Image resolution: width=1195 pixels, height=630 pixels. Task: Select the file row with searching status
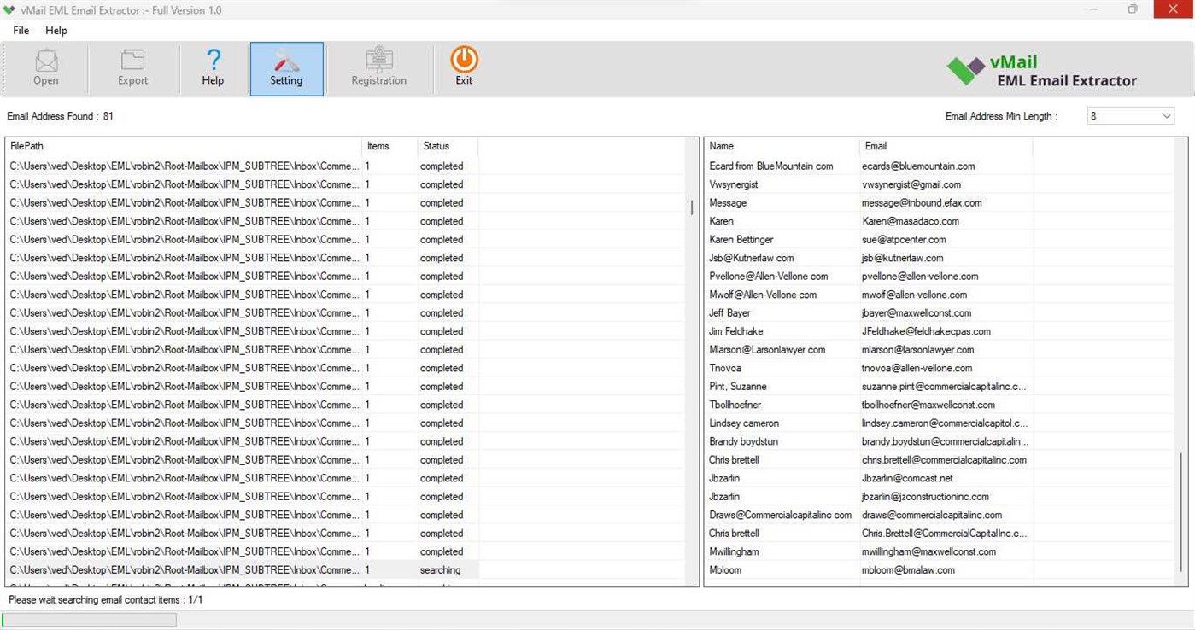click(x=256, y=569)
